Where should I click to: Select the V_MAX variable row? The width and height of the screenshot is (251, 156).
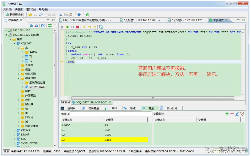104,125
